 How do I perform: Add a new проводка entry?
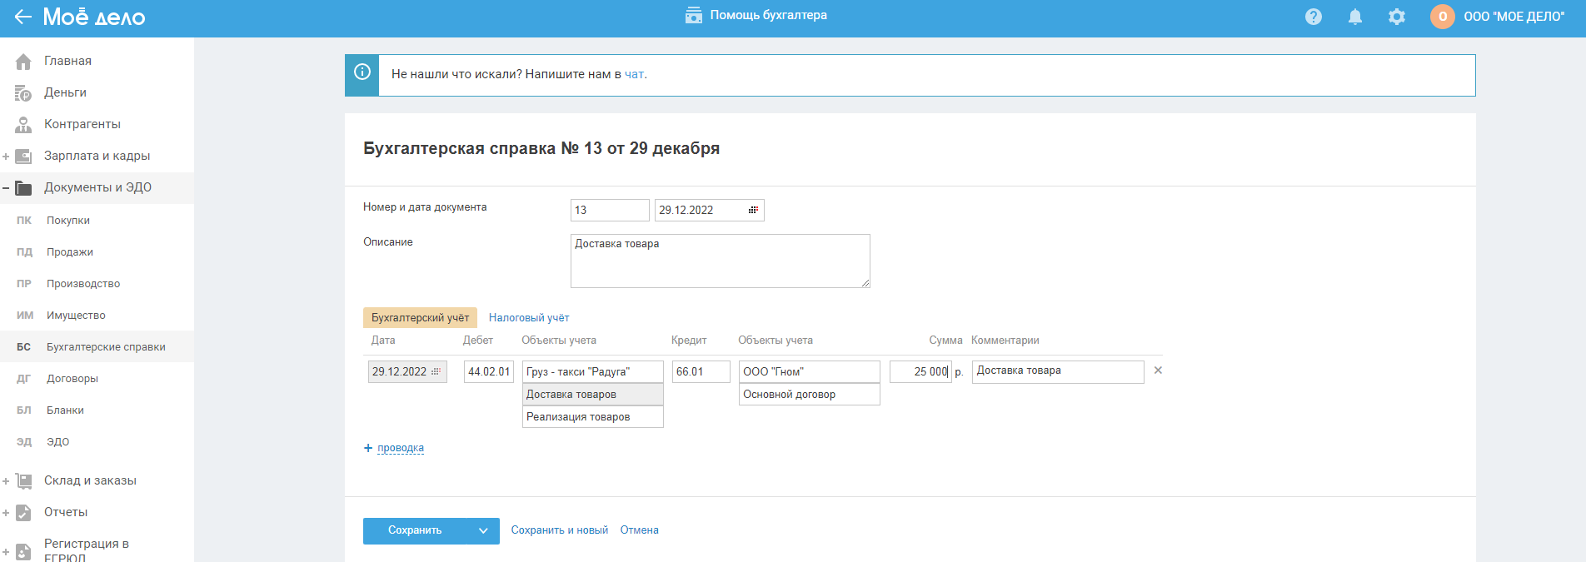click(x=400, y=448)
